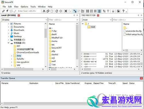This screenshot has height=109, width=144.
Task: Click the filter funnel icon
Action: click(x=108, y=11)
